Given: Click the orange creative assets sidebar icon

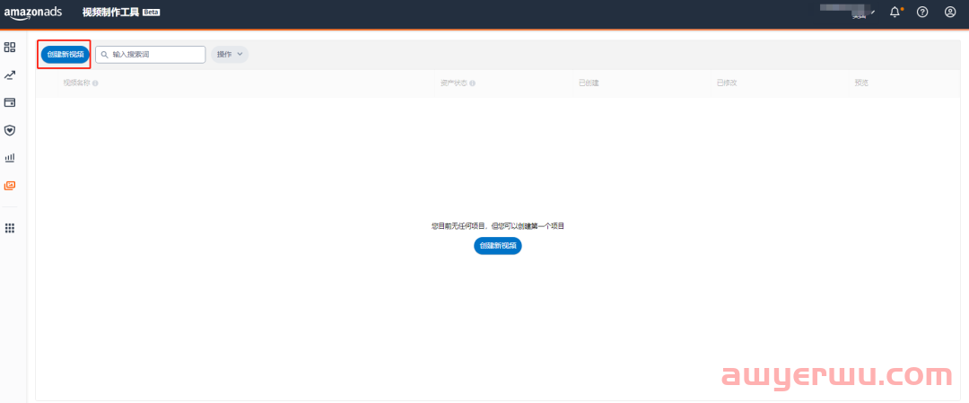Looking at the screenshot, I should coord(10,186).
